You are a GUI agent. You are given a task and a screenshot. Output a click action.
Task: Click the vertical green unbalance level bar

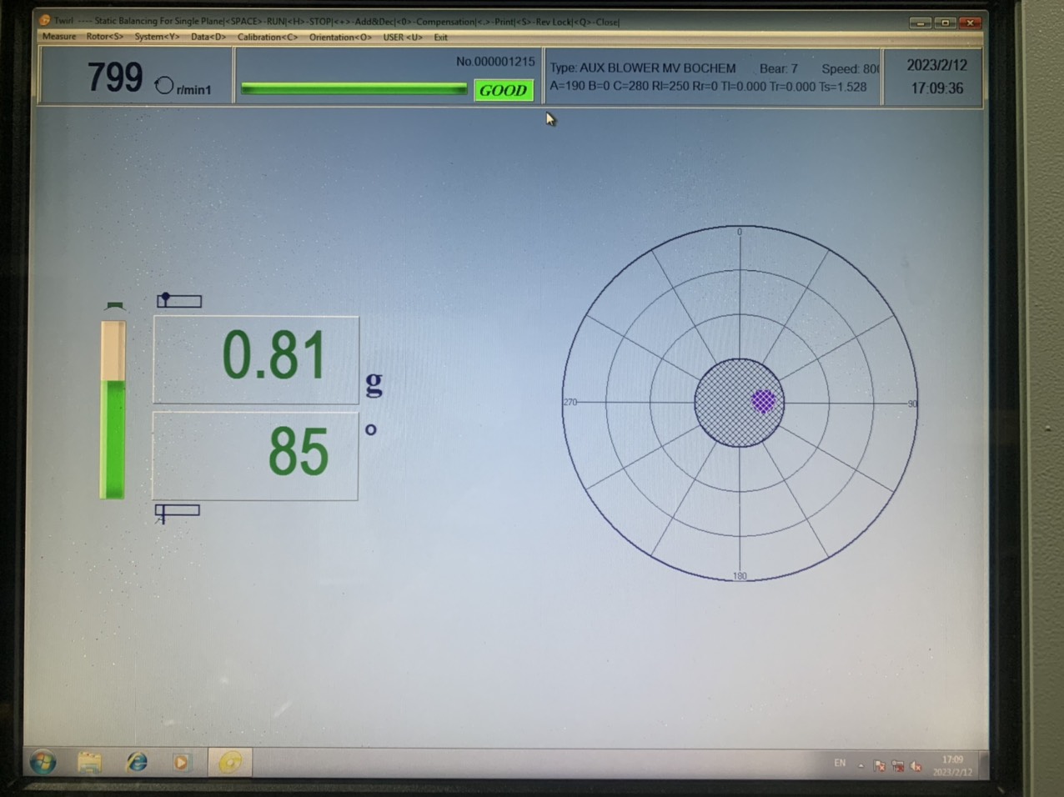tap(113, 409)
